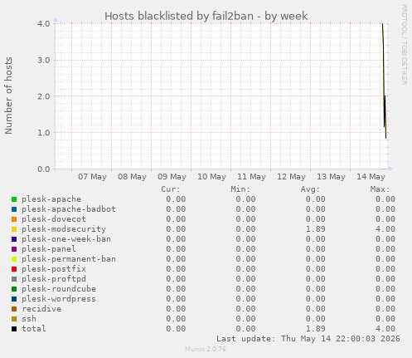Click the navy plesk-wordpress legend swatch

14,299
